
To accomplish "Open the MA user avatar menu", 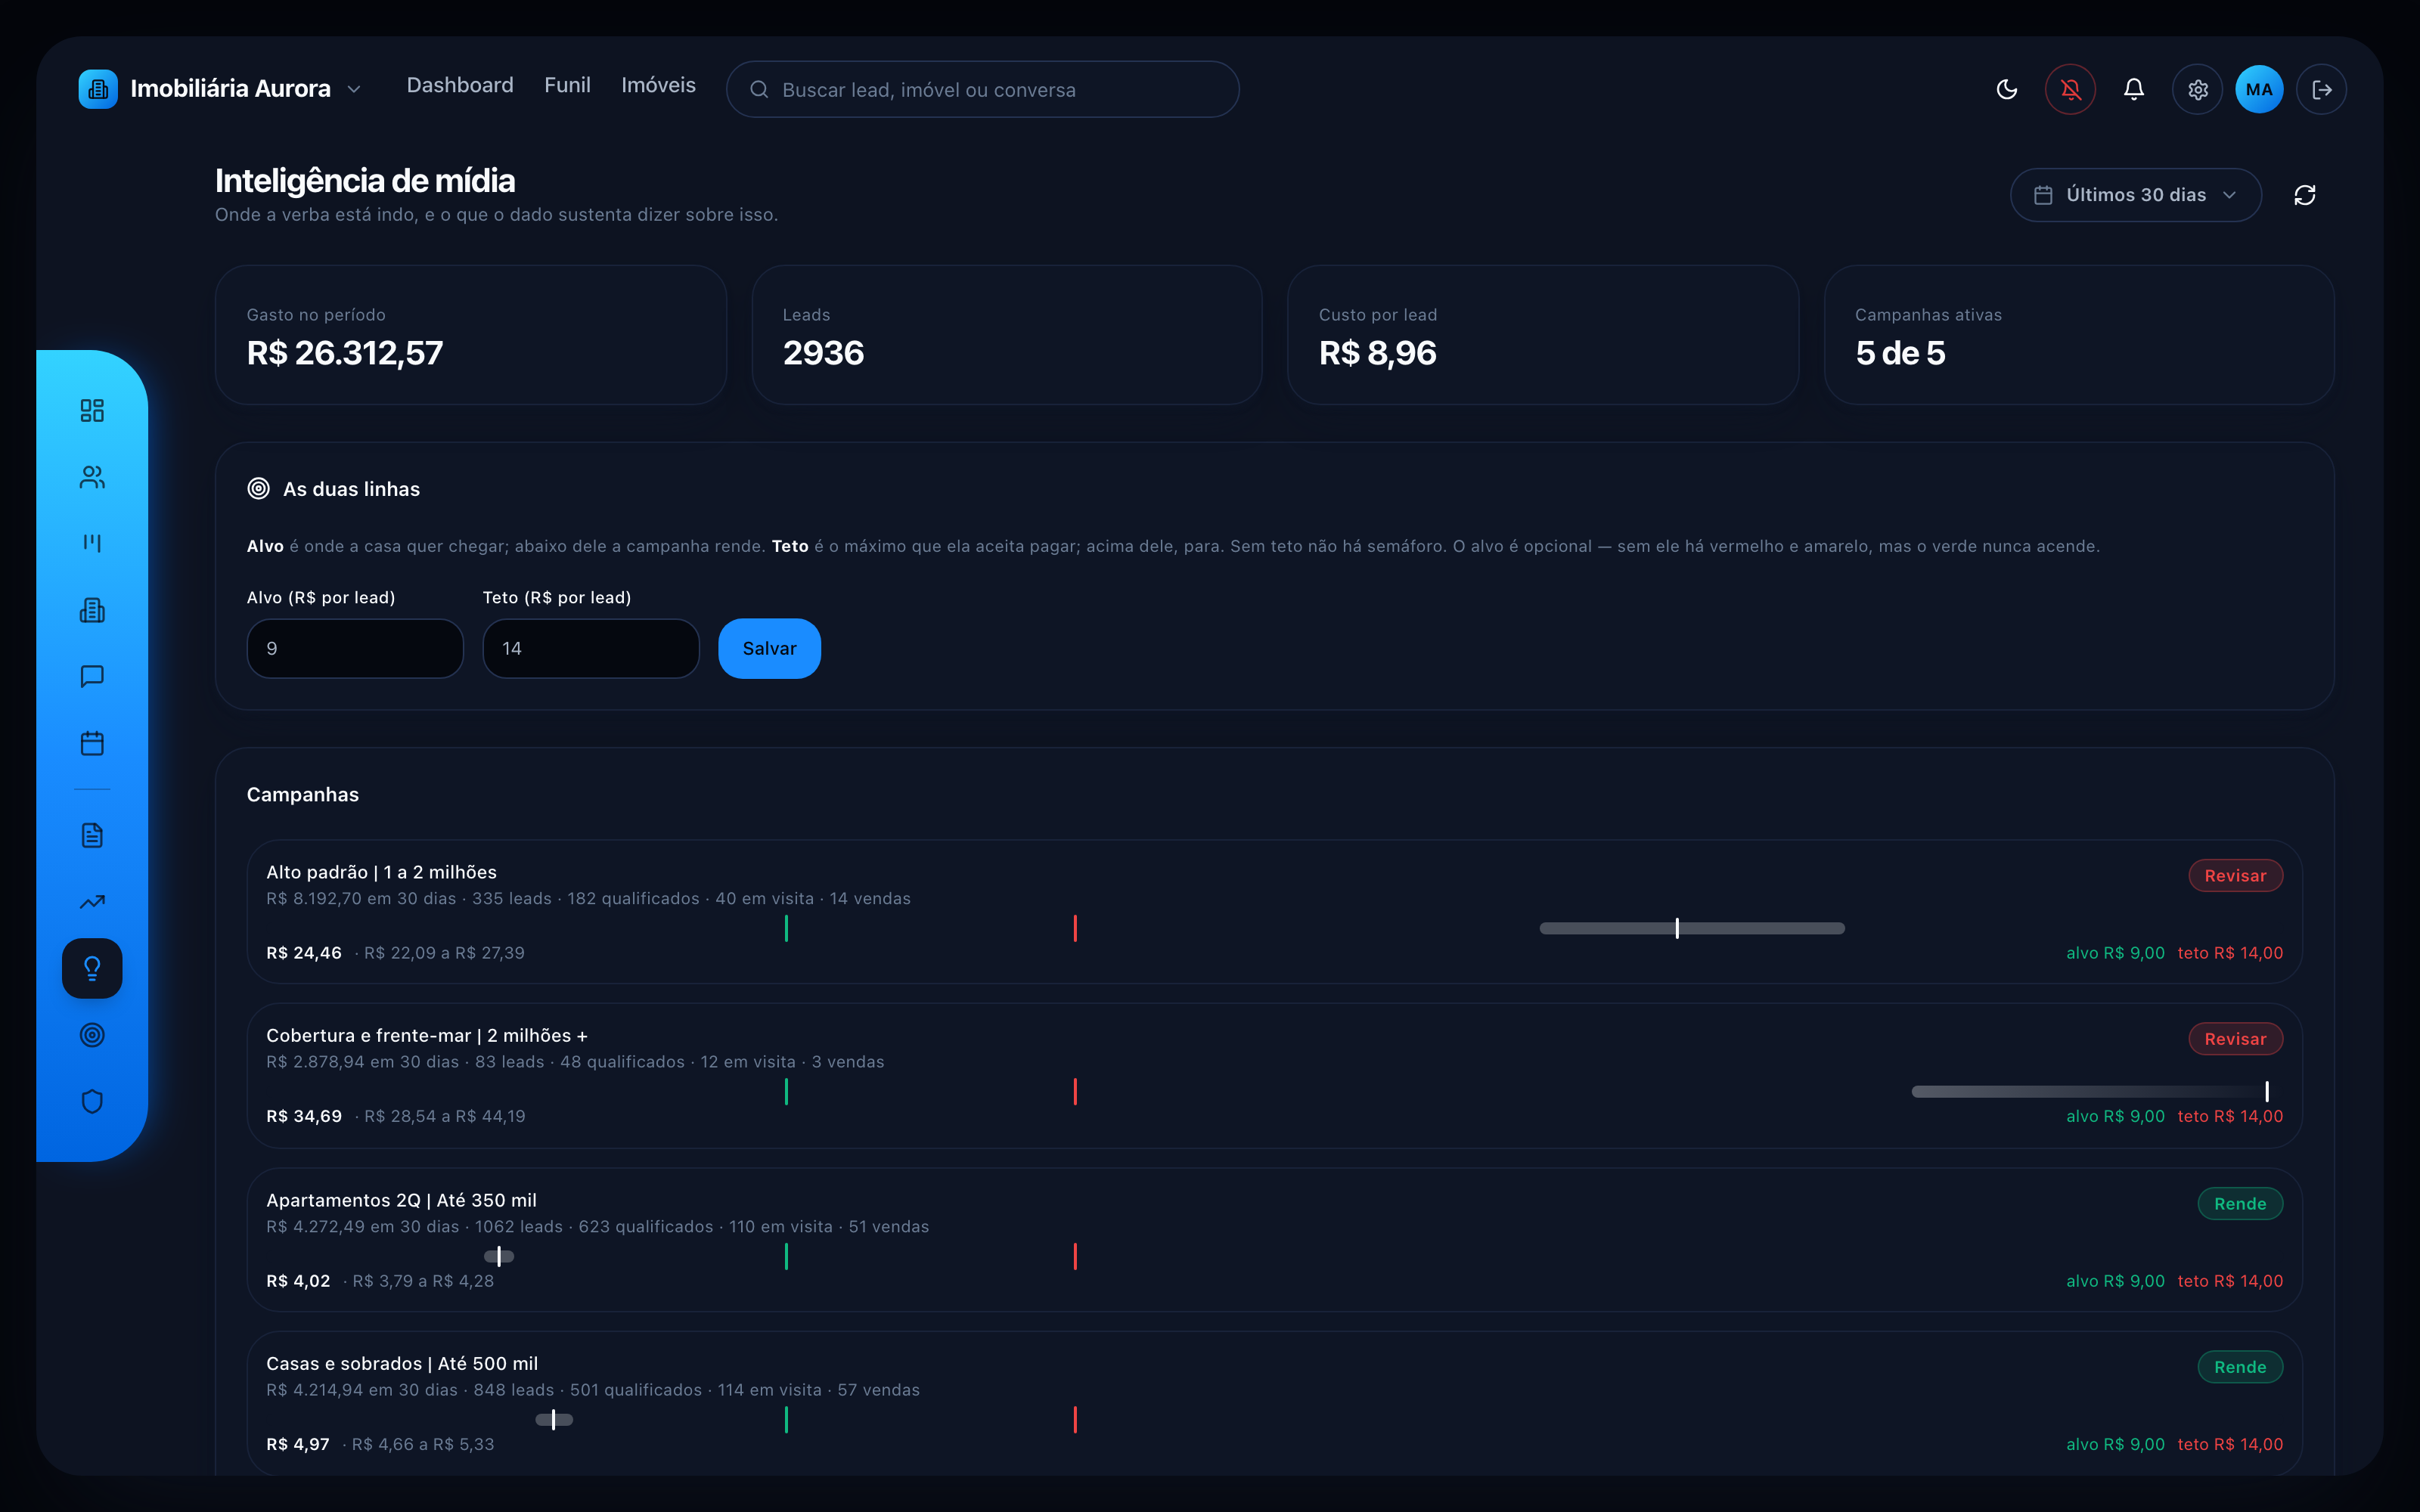I will click(2259, 89).
